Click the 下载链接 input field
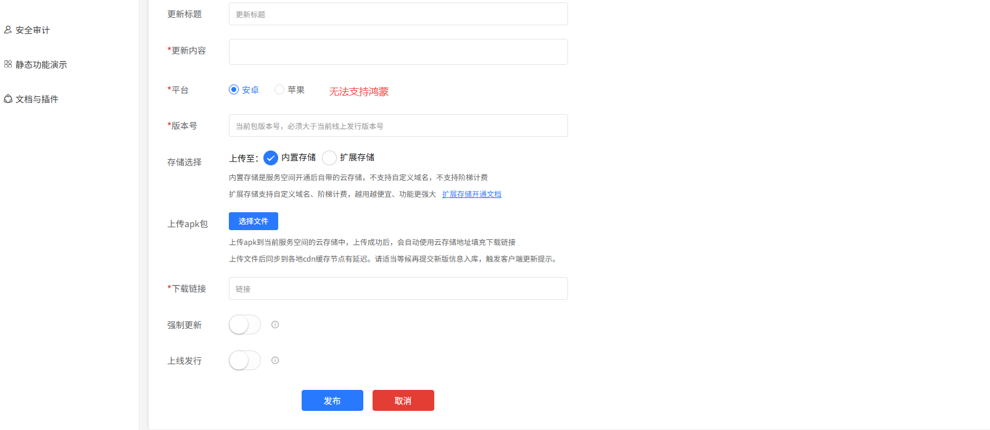The width and height of the screenshot is (990, 430). click(x=398, y=289)
